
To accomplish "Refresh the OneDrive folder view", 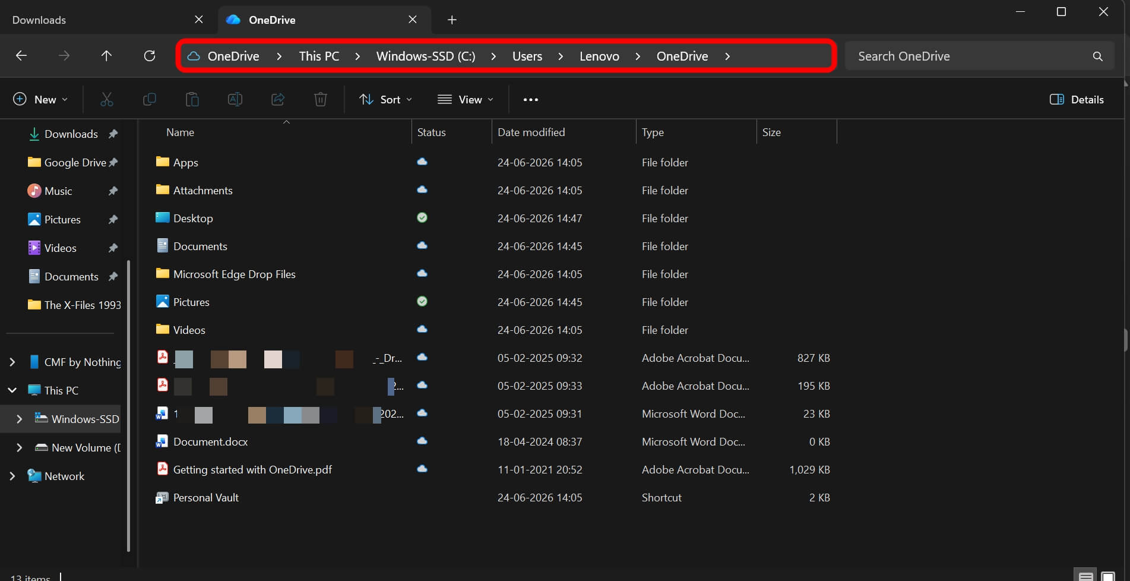I will (x=150, y=56).
